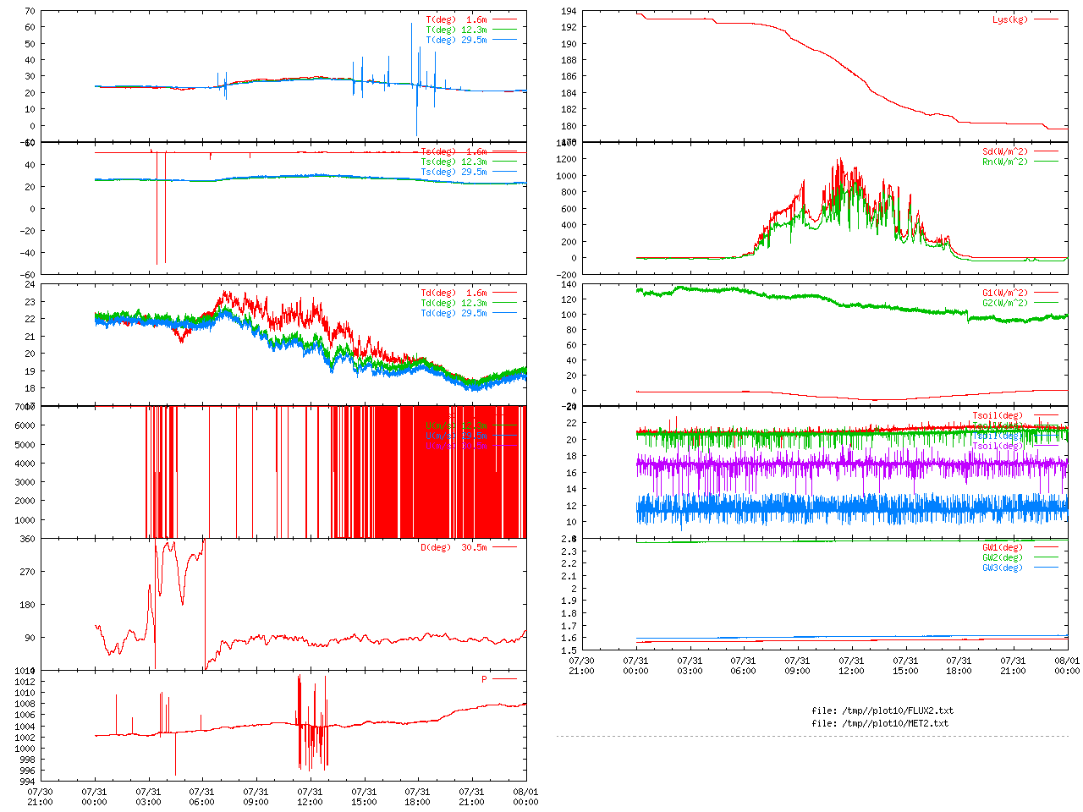Click the 194 tick on the Lys axis
1083x812 pixels.
569,11
